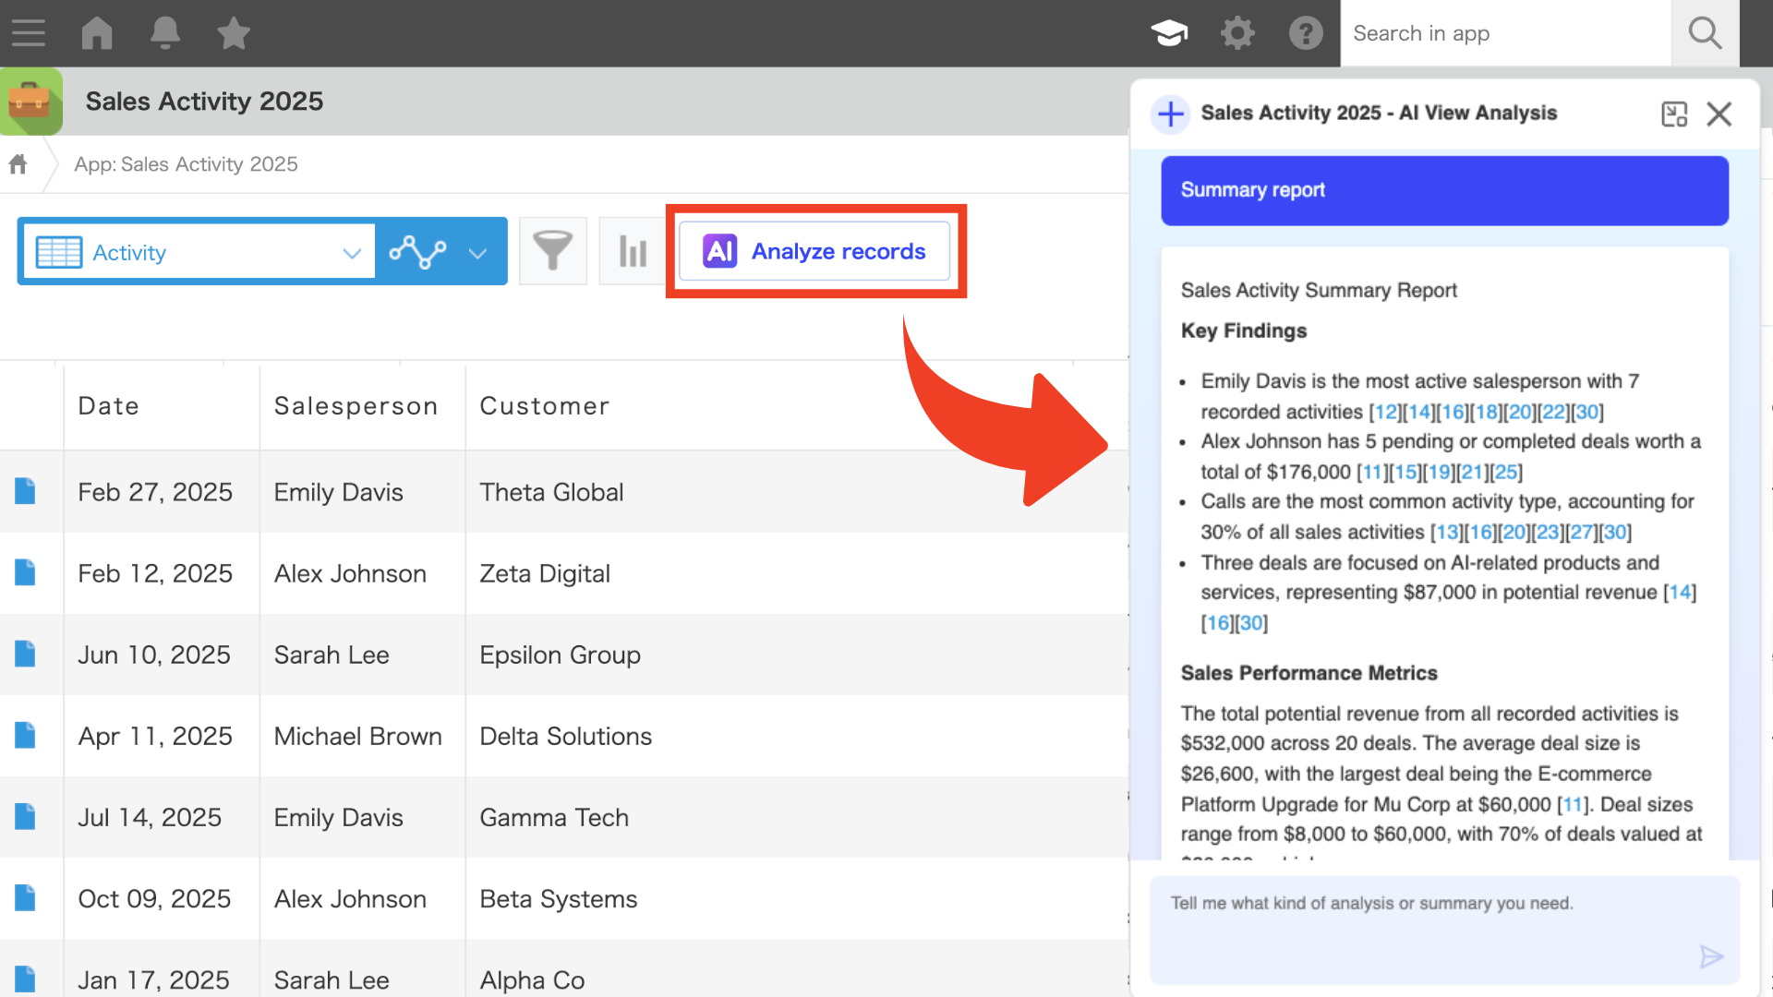The width and height of the screenshot is (1773, 997).
Task: Expand the process flow chevron dropdown
Action: click(477, 253)
